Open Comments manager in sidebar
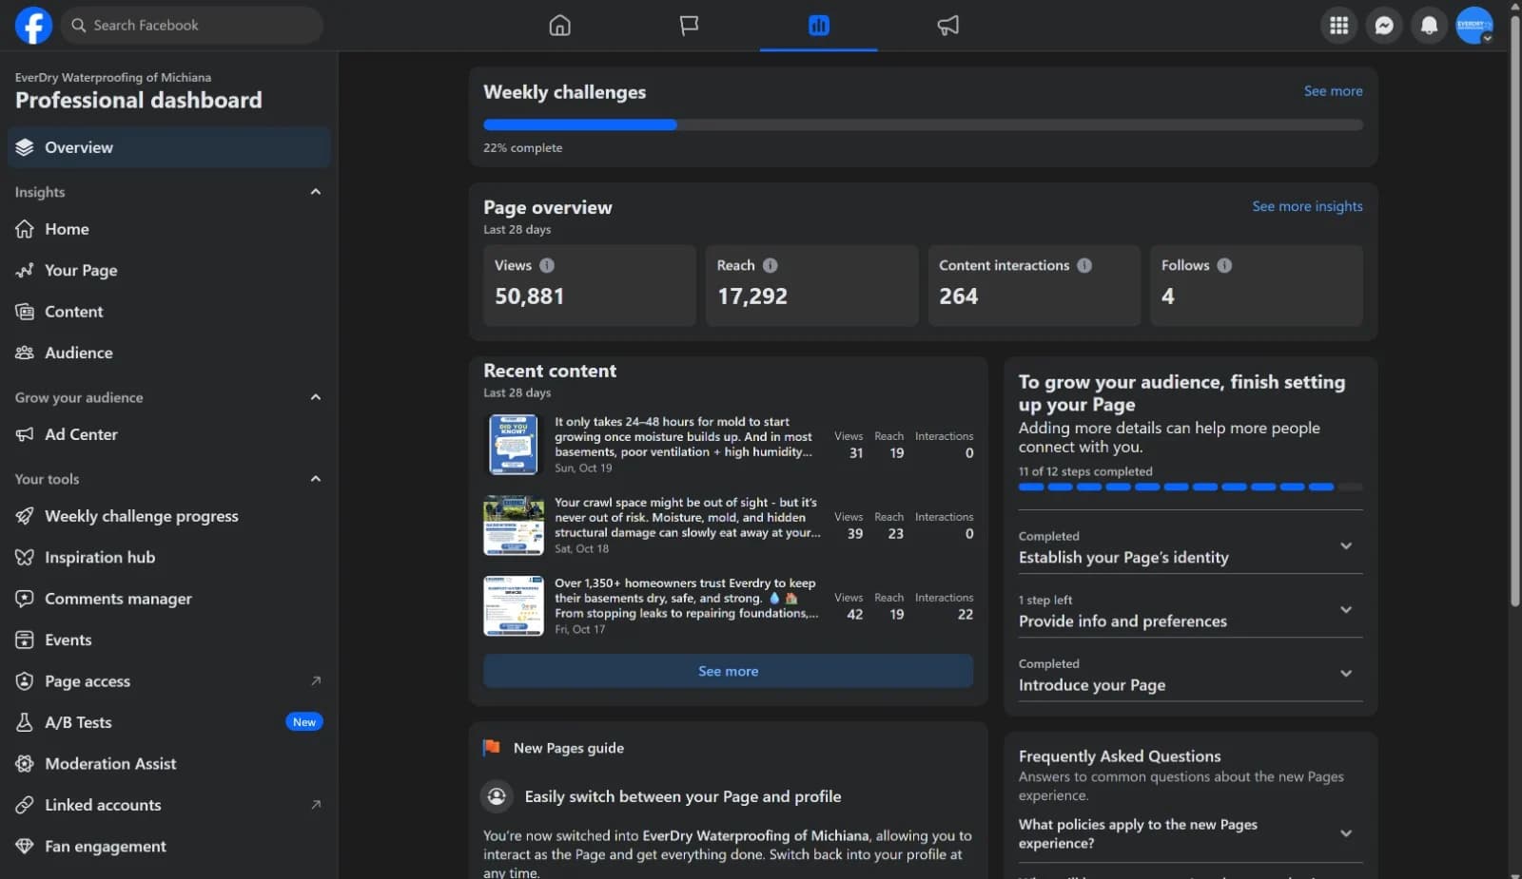Viewport: 1522px width, 879px height. [169, 599]
